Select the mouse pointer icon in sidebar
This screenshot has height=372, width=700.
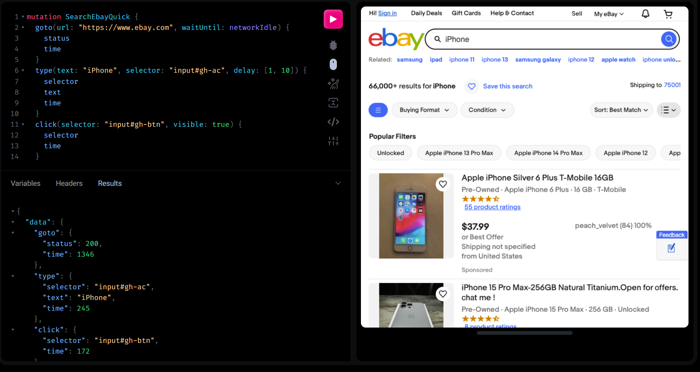click(333, 64)
